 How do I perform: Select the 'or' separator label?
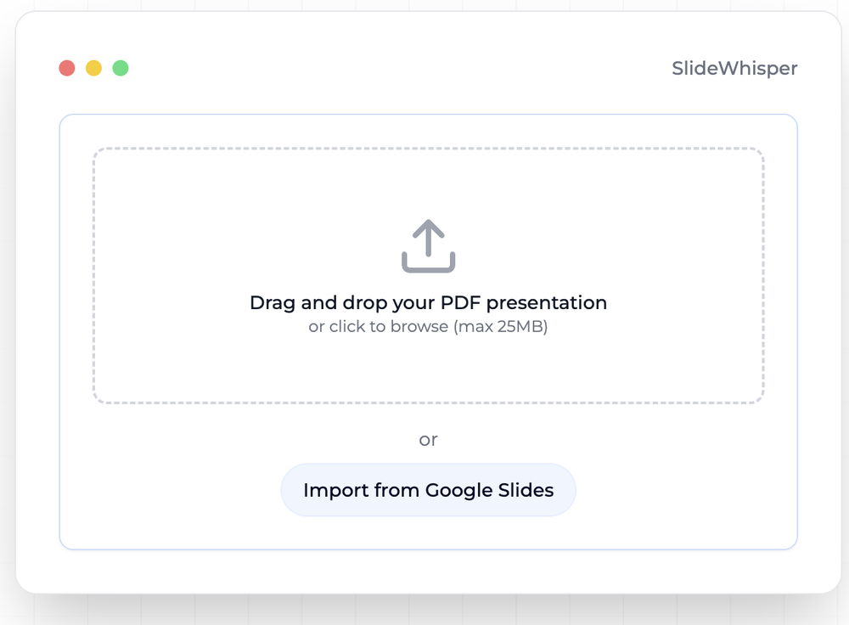(x=428, y=440)
